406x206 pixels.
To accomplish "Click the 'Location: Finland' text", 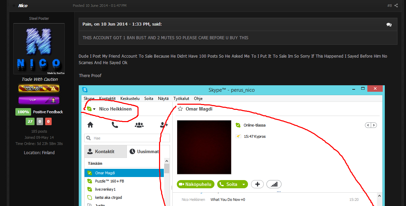I will coord(39,152).
